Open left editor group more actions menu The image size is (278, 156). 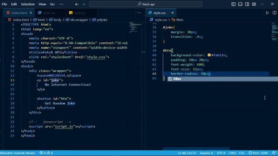tap(139, 13)
